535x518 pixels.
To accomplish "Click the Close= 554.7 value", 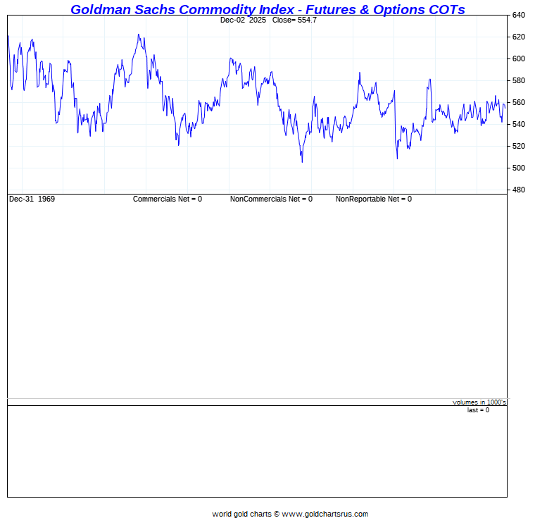I will click(x=294, y=20).
